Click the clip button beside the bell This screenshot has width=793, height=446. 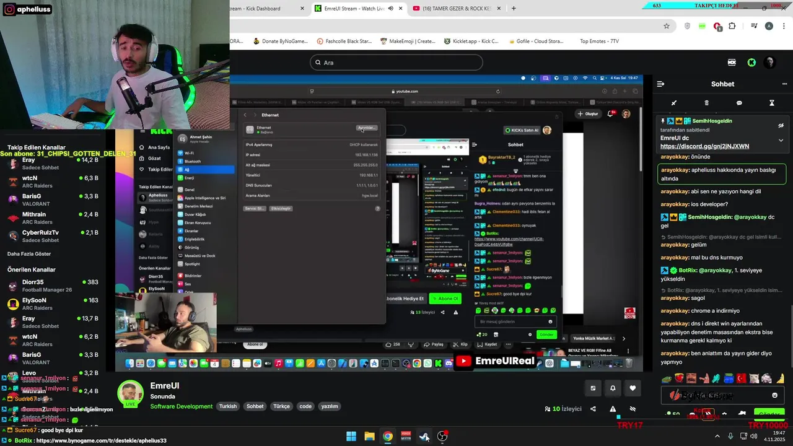[593, 388]
